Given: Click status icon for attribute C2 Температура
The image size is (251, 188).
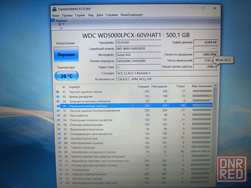Looking at the screenshot, I should pyautogui.click(x=58, y=169).
